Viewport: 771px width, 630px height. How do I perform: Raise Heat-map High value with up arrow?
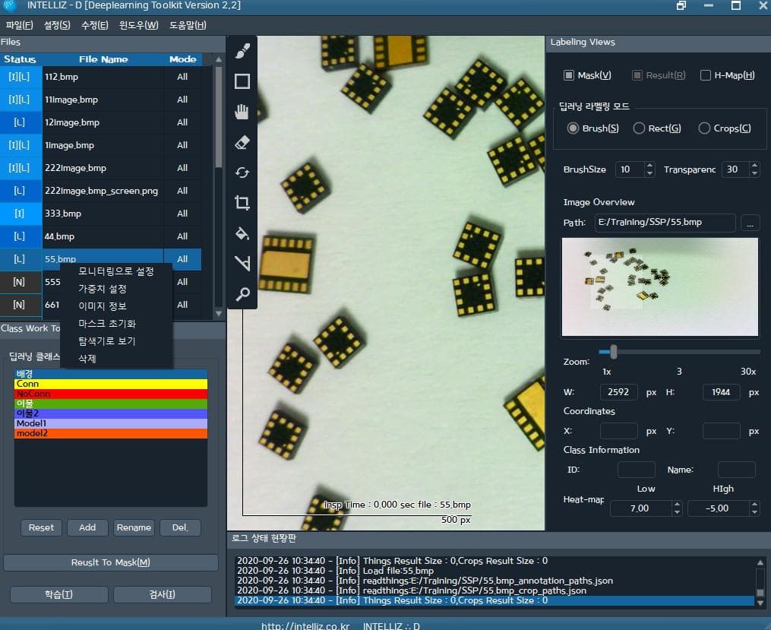[754, 505]
